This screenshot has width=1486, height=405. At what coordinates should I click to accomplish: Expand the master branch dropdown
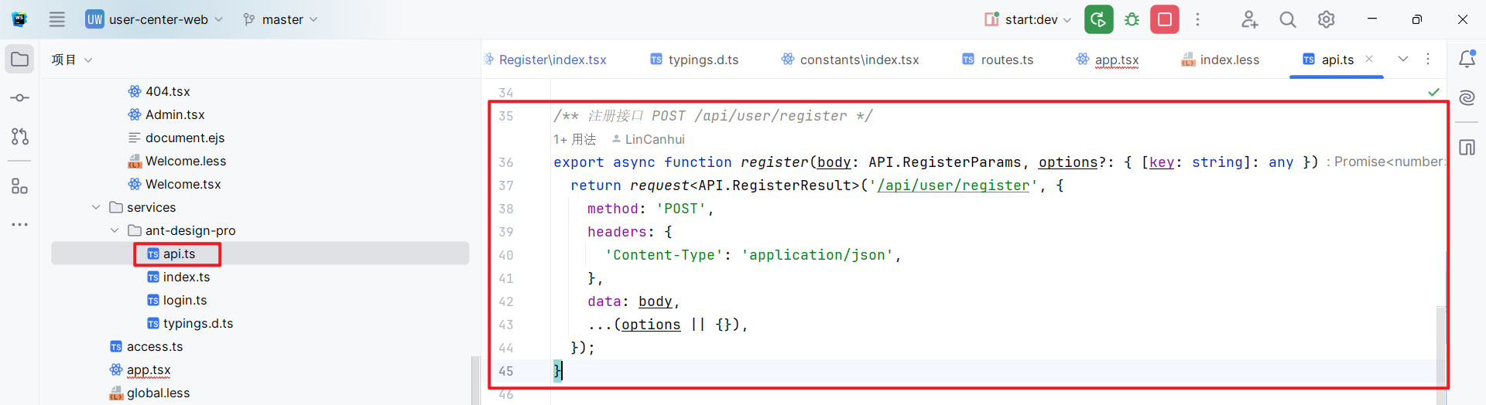280,19
